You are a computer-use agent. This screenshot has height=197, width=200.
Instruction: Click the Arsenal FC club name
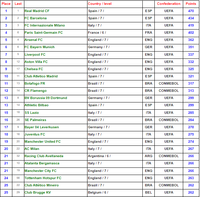[33, 40]
